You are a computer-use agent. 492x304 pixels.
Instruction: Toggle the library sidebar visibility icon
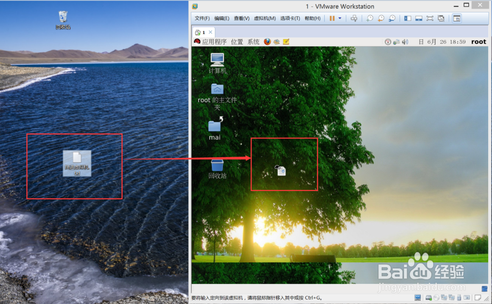[407, 18]
